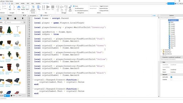This screenshot has height=103, width=183.
Task: Select the Stop Sign model thumbnail
Action: pyautogui.click(x=17, y=67)
